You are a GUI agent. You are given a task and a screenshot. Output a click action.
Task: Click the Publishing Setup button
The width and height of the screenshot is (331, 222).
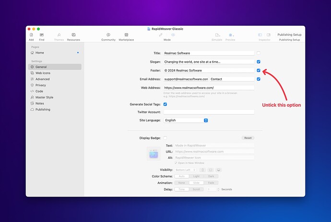click(x=289, y=35)
